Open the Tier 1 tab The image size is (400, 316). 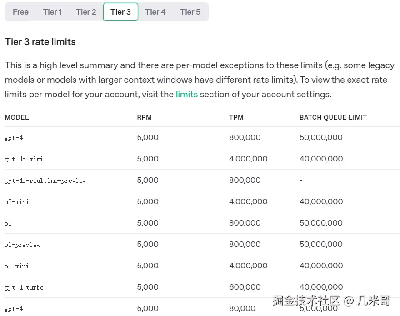pos(52,12)
